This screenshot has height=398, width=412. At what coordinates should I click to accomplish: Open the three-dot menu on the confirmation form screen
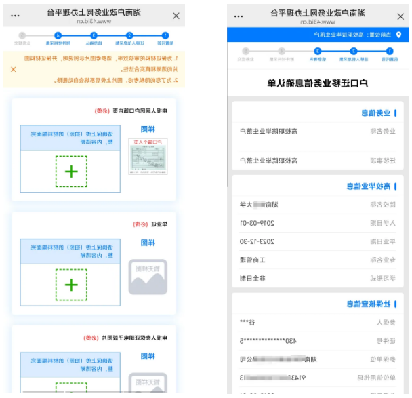pyautogui.click(x=239, y=16)
